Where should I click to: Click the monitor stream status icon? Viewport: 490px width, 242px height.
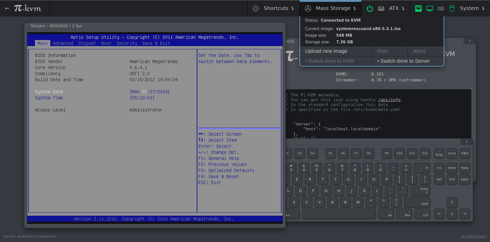click(x=430, y=8)
